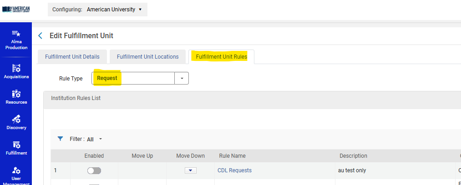Image resolution: width=461 pixels, height=185 pixels.
Task: Click the blue filter funnel icon
Action: (x=60, y=139)
